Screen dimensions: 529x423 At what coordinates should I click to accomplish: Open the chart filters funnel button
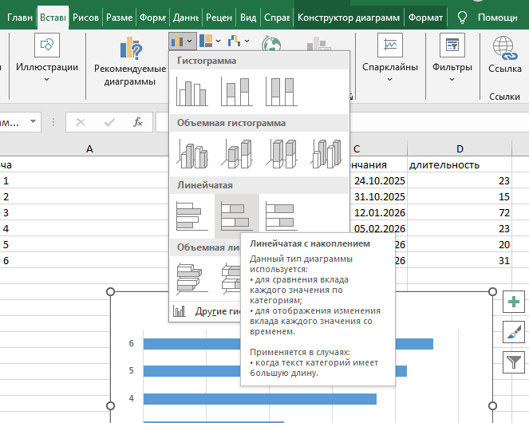[x=514, y=362]
